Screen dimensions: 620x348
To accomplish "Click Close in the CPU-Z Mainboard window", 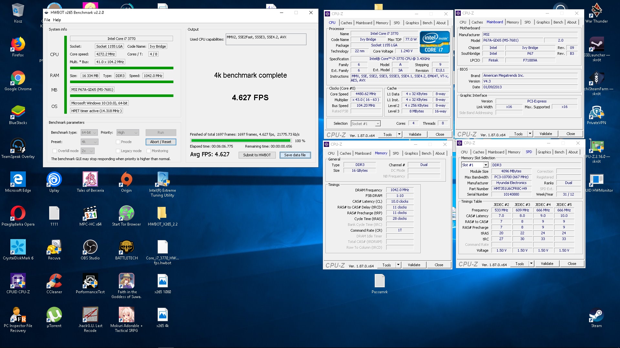I will (x=571, y=134).
